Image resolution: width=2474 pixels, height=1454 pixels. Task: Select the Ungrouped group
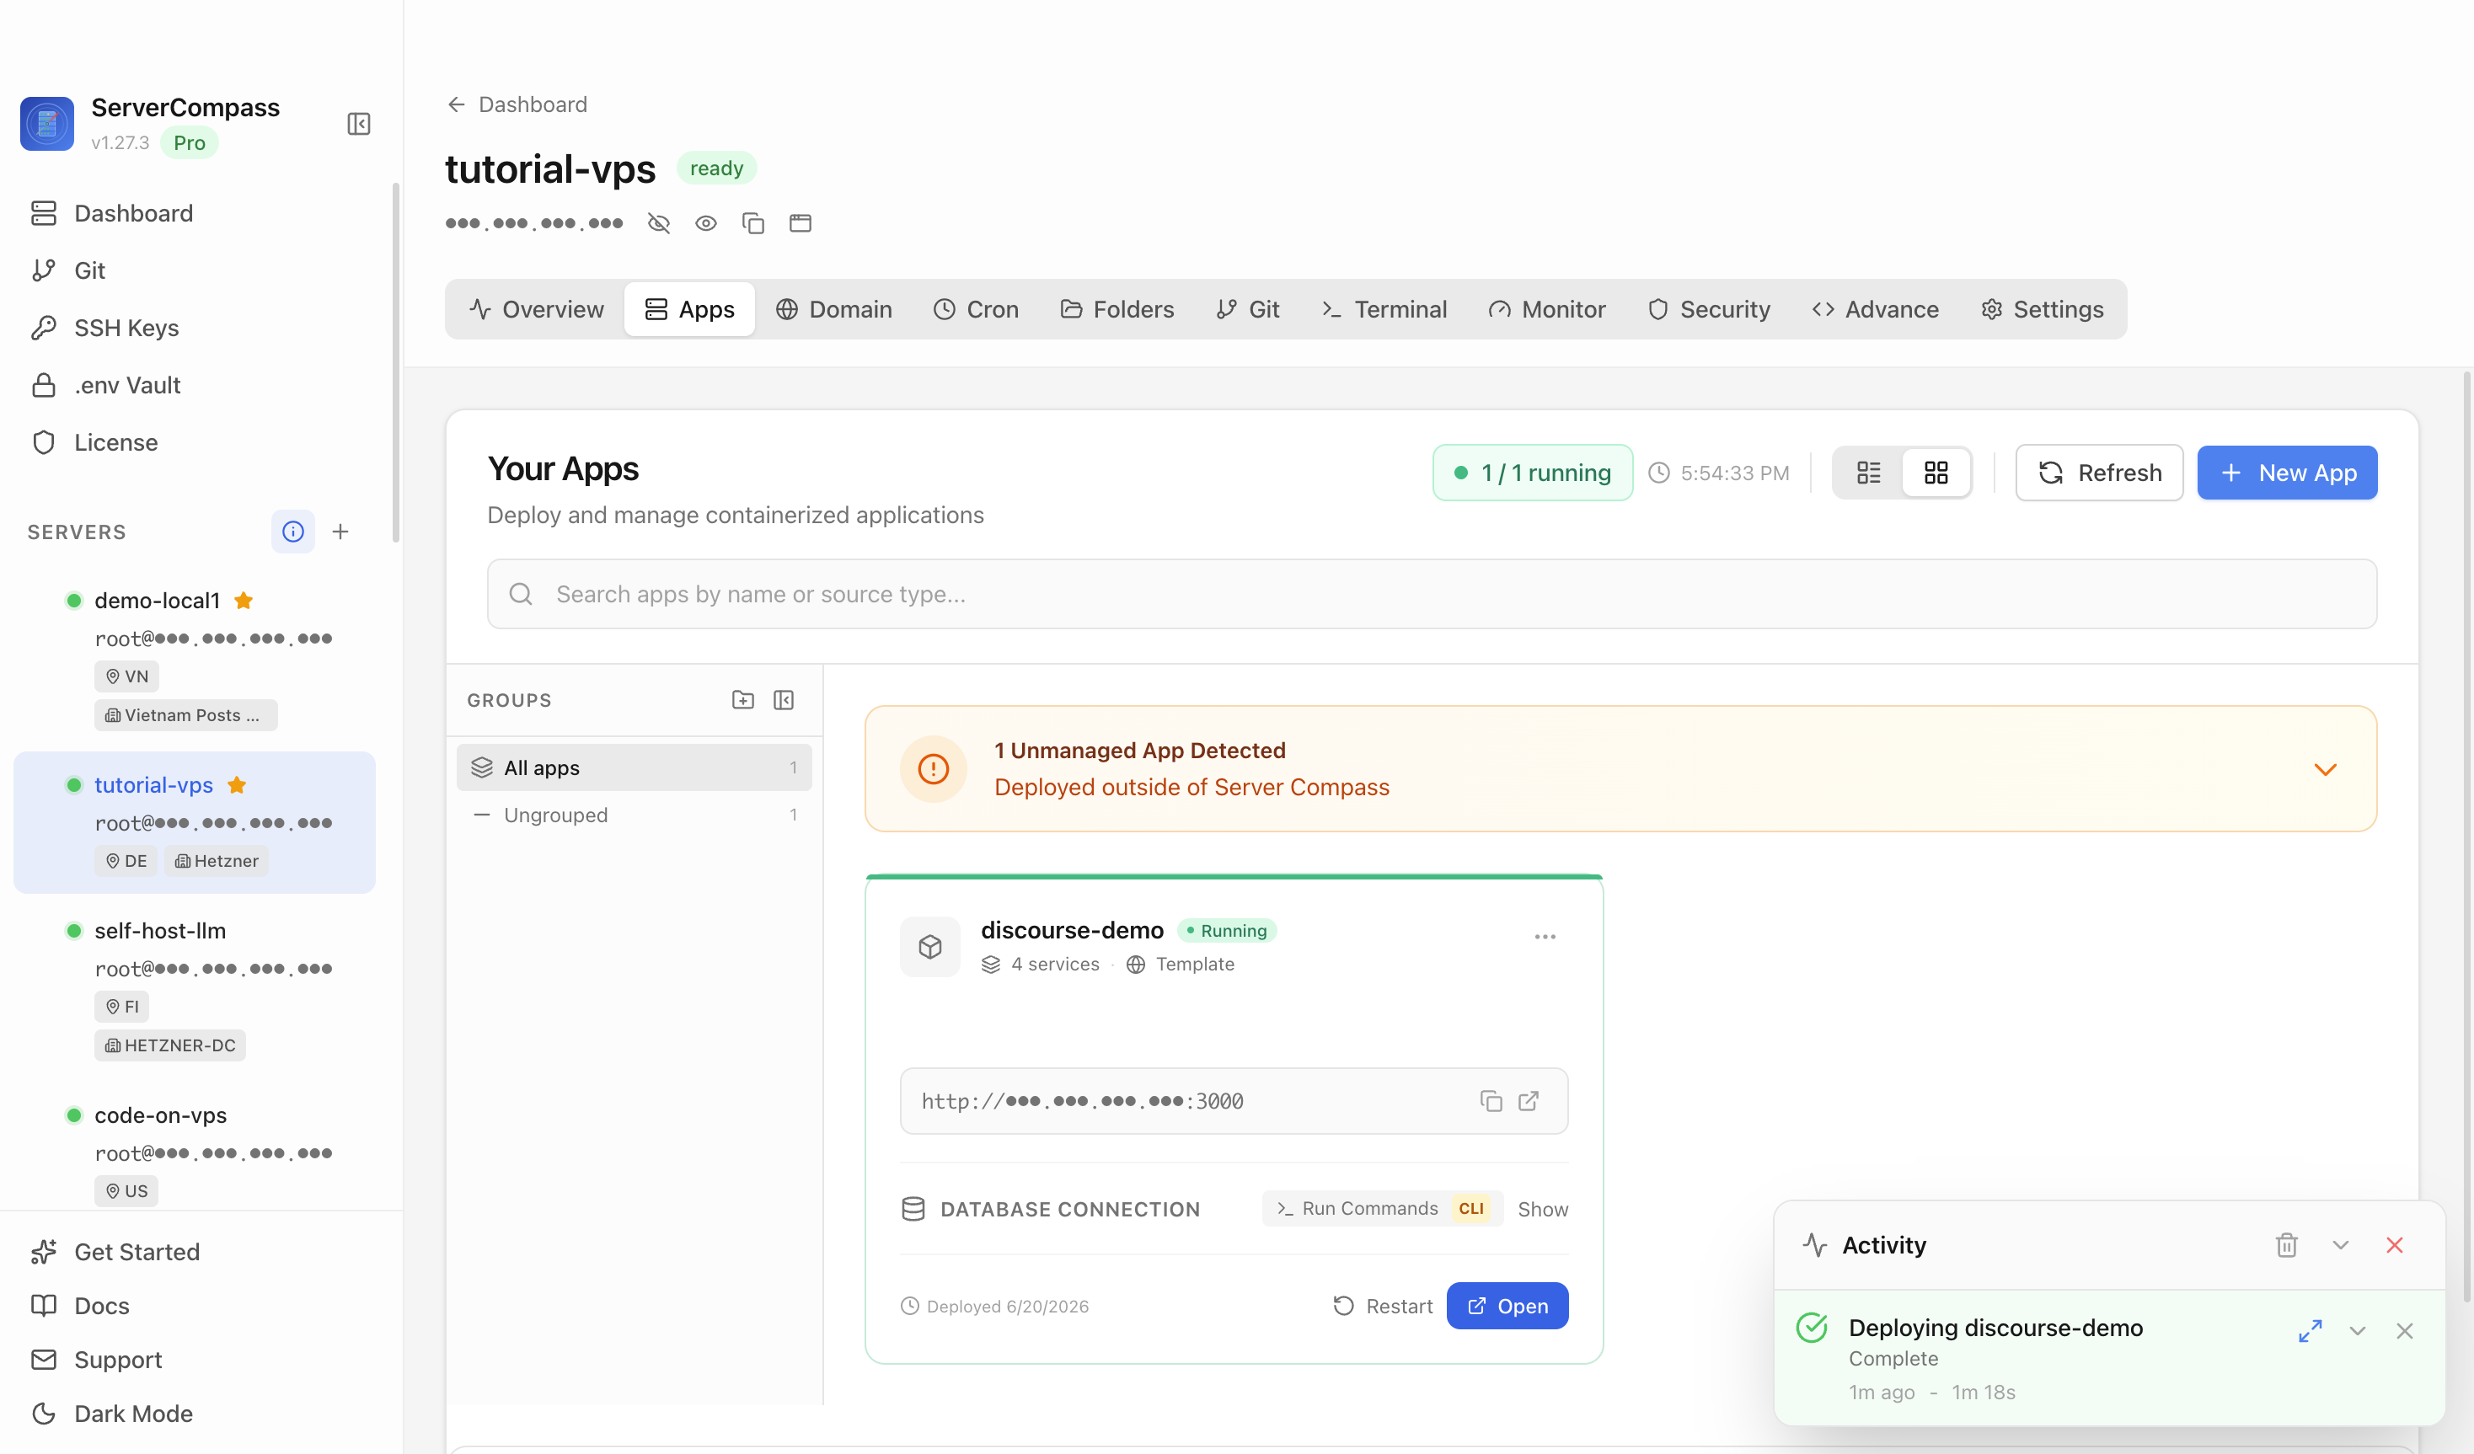[x=635, y=815]
